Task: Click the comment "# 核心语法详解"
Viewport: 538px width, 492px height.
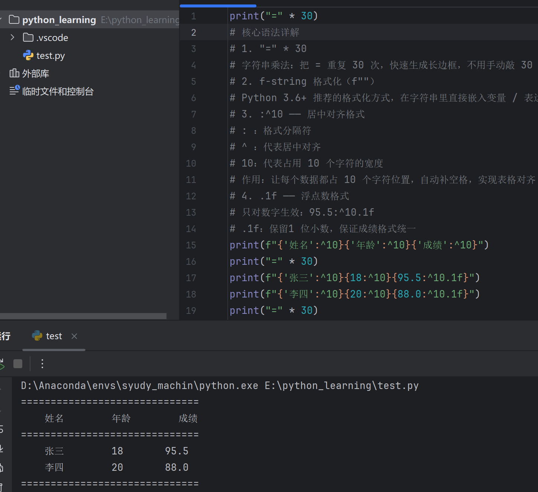Action: (x=265, y=32)
